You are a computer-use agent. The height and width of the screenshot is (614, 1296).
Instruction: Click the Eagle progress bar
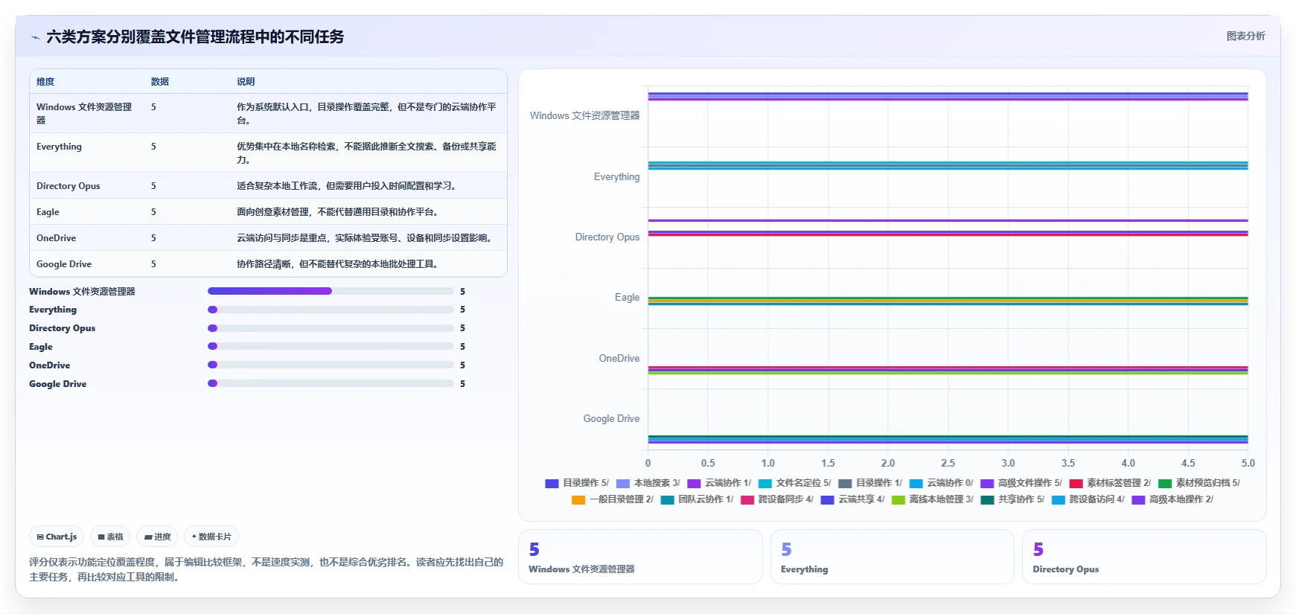pos(331,346)
